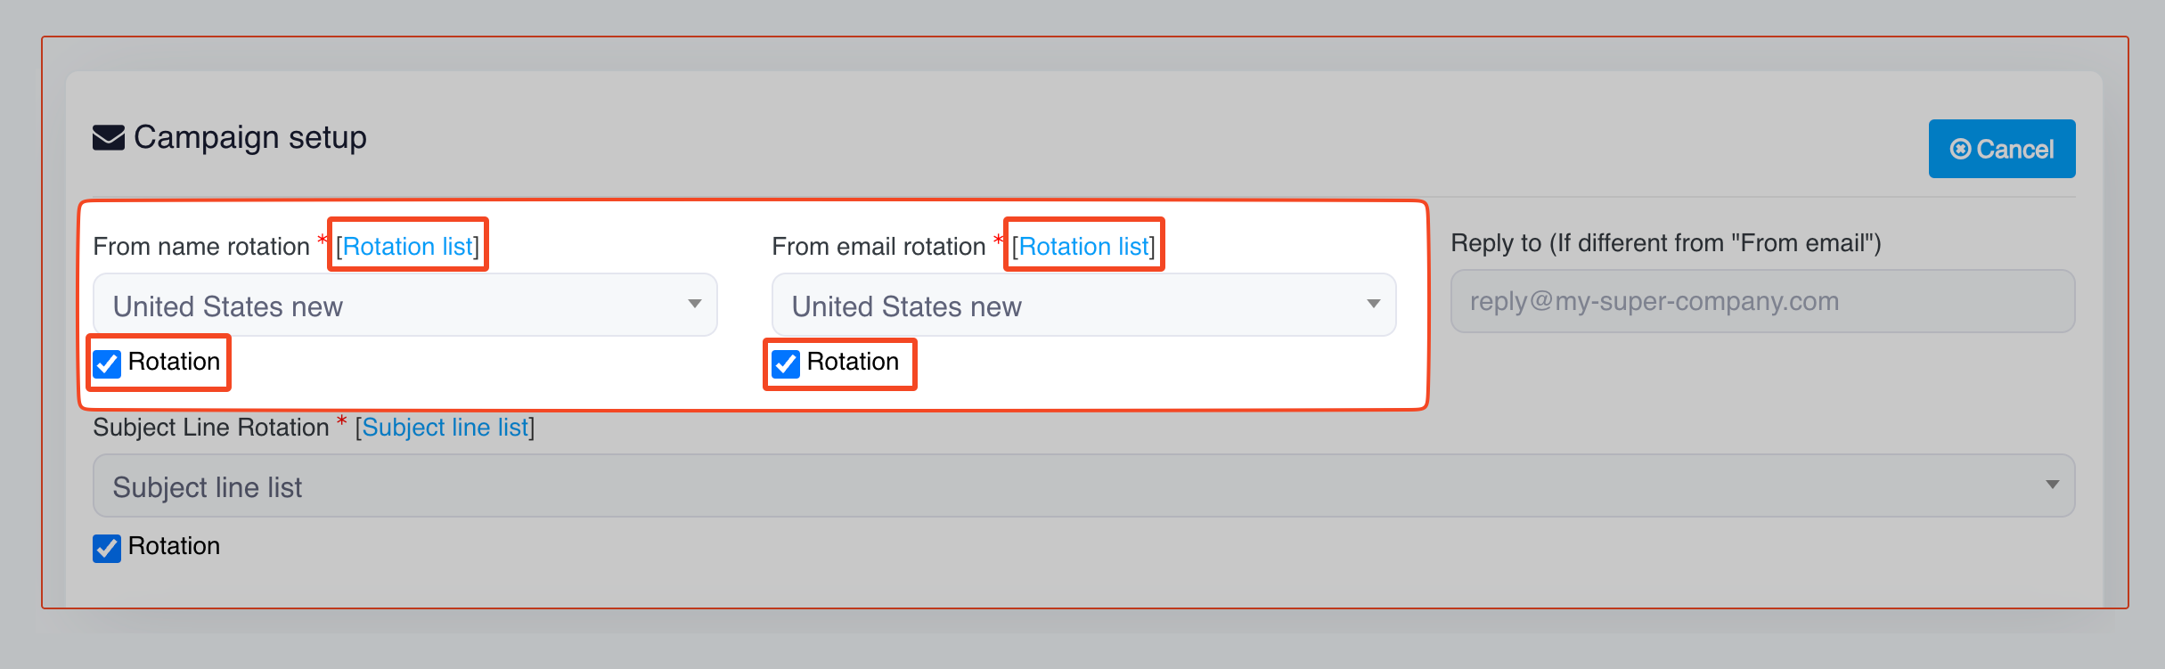This screenshot has width=2165, height=669.
Task: Open the From name rotation select box
Action: coord(392,306)
